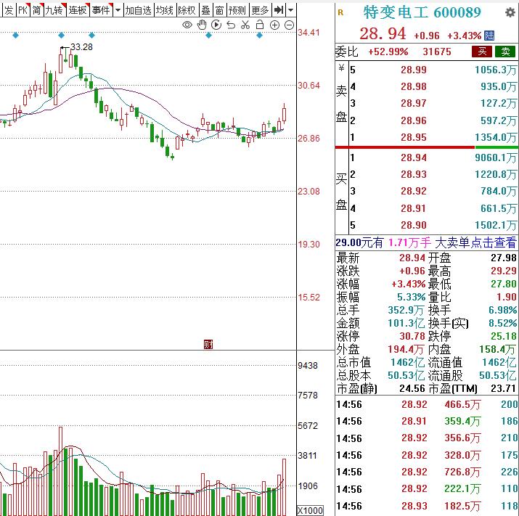Zoom out with the minus circle icon

289,25
